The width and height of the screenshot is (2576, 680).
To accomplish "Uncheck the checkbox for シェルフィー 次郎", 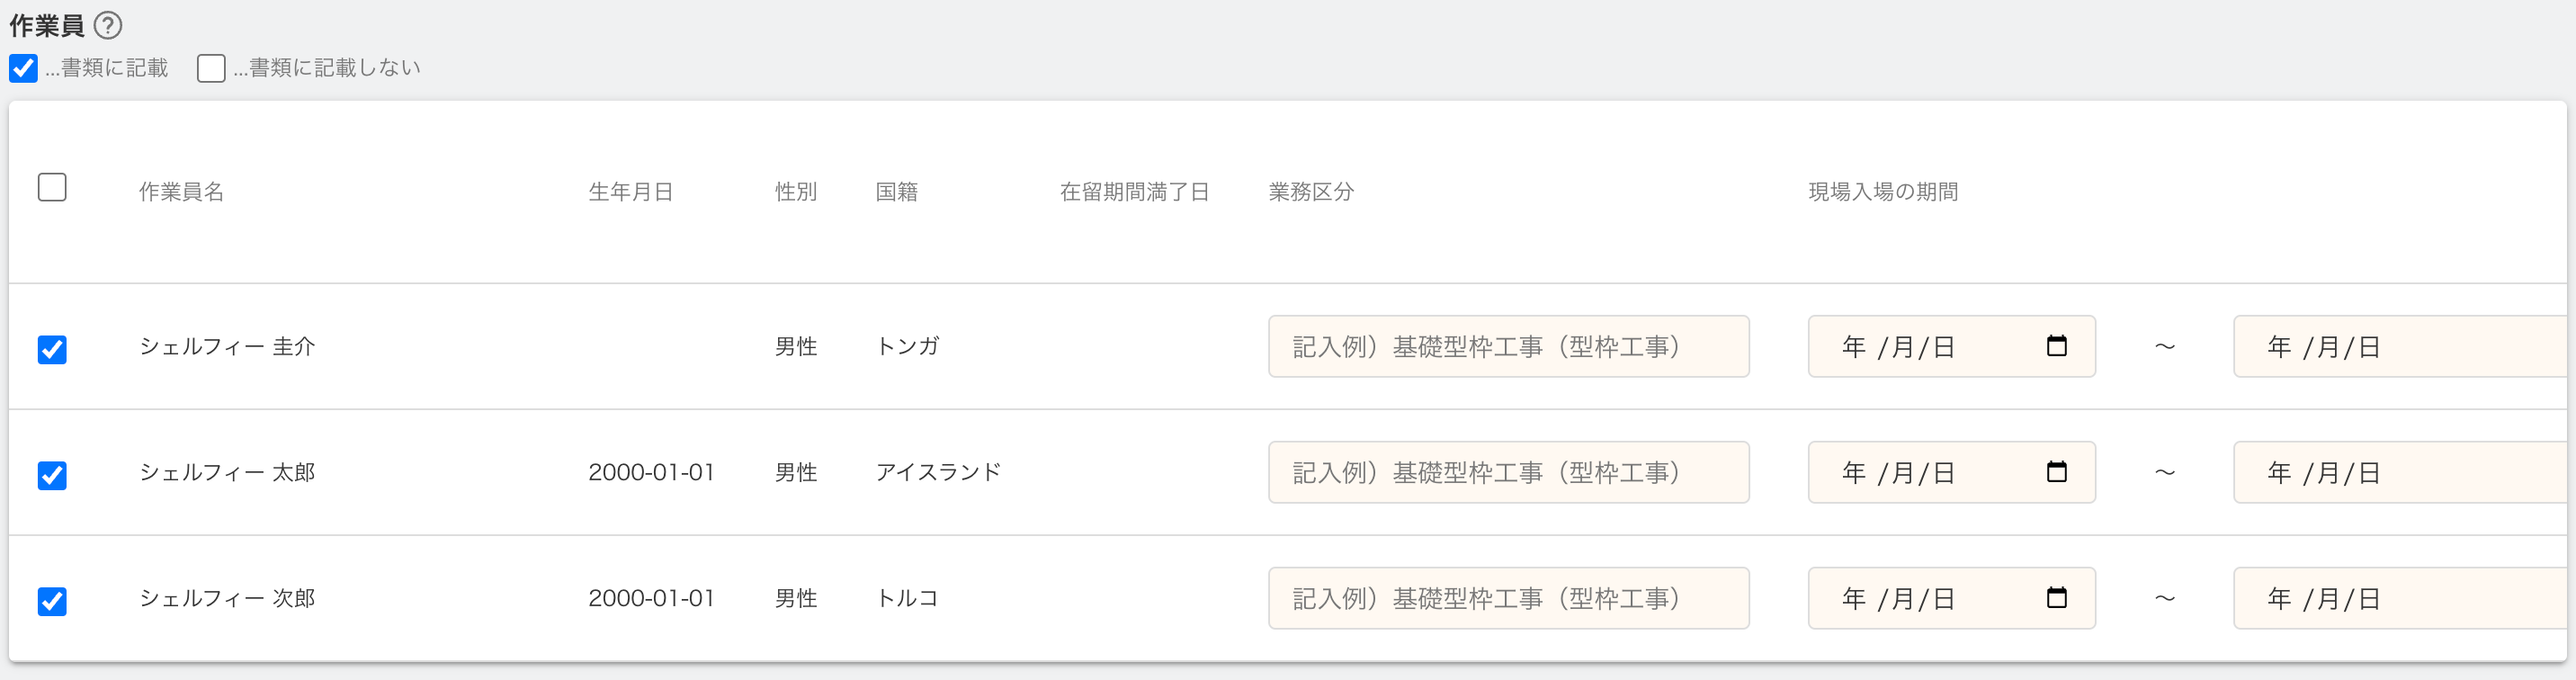I will pyautogui.click(x=52, y=601).
